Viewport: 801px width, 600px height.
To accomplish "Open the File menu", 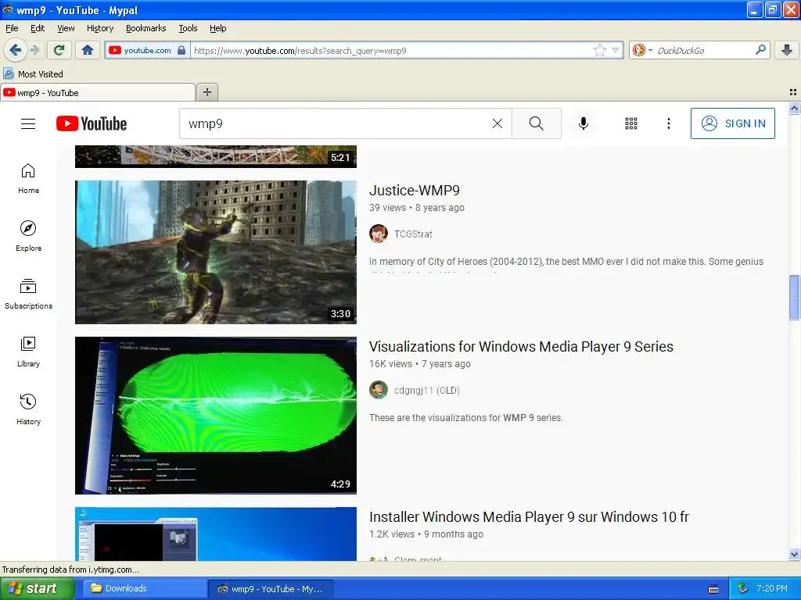I will 12,28.
